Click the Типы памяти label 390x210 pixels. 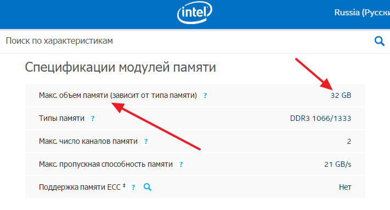[x=61, y=118]
